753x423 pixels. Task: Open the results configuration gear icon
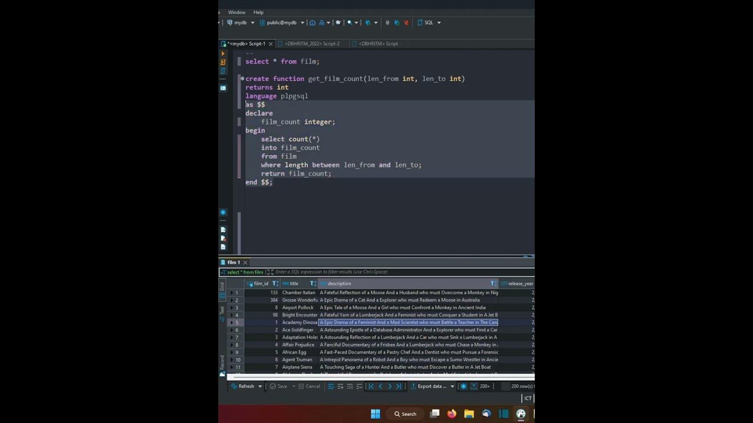pyautogui.click(x=464, y=386)
